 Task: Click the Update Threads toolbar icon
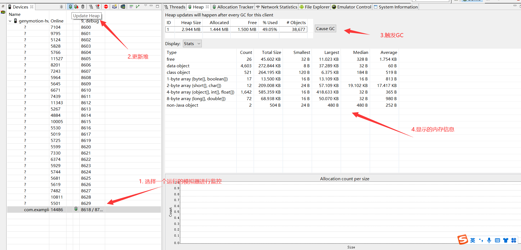tap(91, 7)
